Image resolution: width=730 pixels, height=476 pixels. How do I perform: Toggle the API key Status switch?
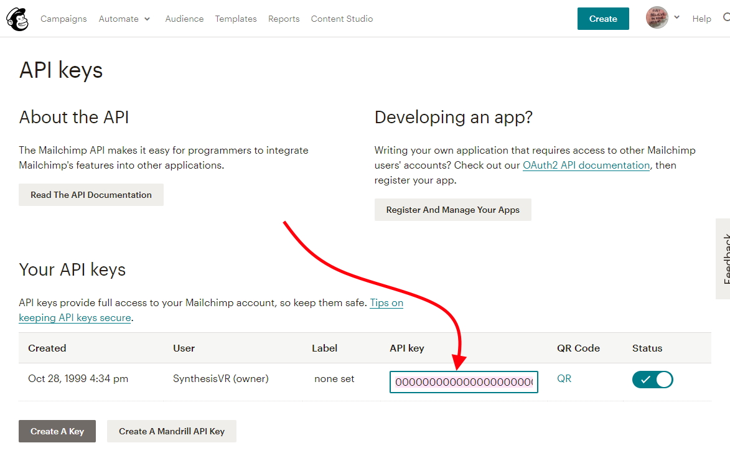click(652, 380)
